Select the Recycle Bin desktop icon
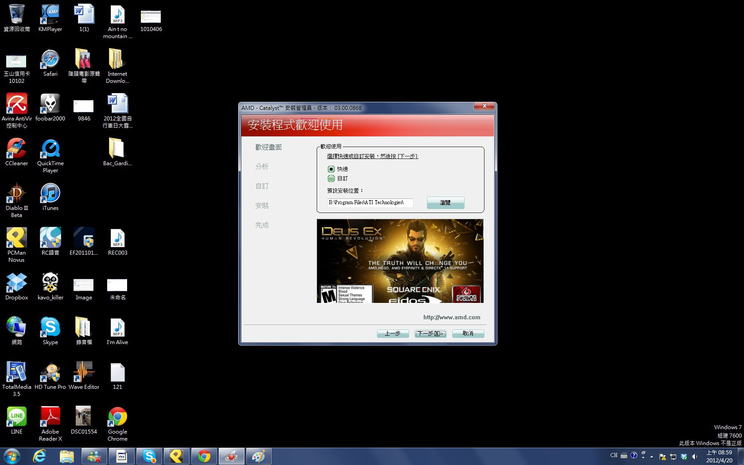This screenshot has height=465, width=744. 17,18
